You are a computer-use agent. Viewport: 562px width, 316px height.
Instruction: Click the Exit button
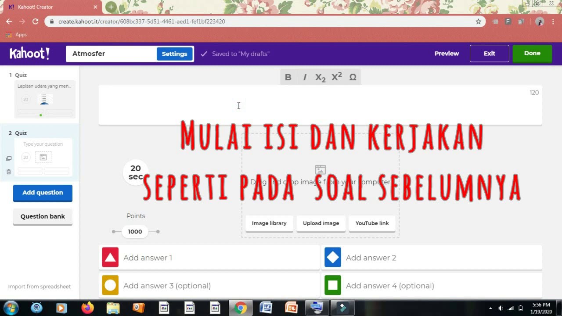[490, 54]
